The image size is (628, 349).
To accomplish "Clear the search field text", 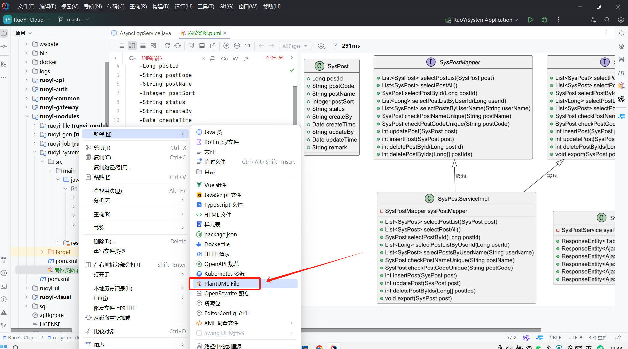I will 203,58.
